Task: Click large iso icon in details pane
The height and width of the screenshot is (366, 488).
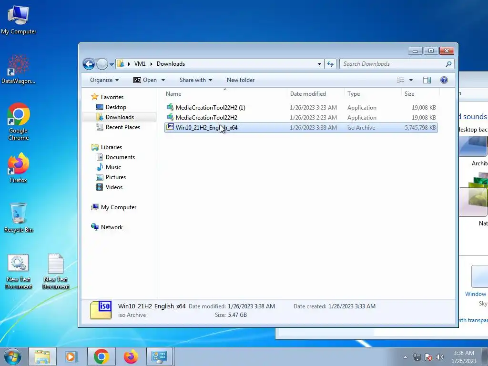Action: pos(101,310)
